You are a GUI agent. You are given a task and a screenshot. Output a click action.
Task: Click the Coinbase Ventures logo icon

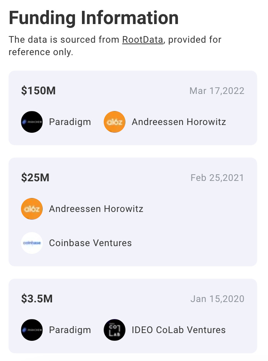tap(32, 243)
